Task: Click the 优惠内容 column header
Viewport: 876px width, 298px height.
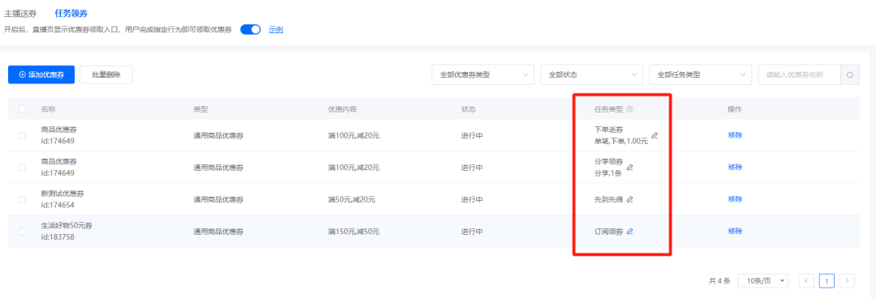Action: click(x=342, y=109)
